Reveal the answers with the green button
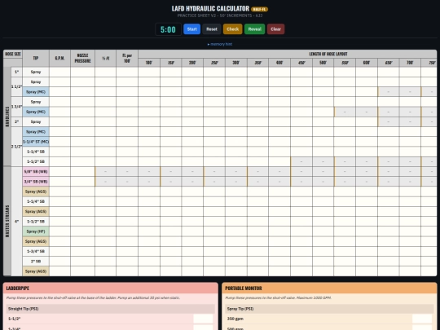 pos(254,29)
